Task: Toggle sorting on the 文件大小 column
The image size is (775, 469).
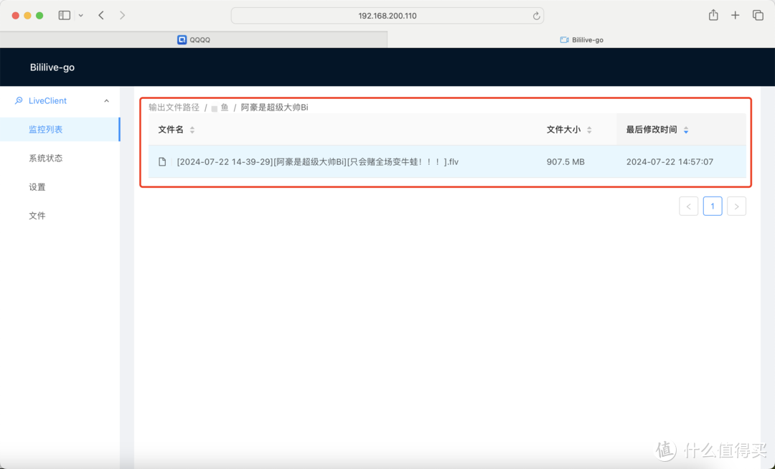Action: 590,130
